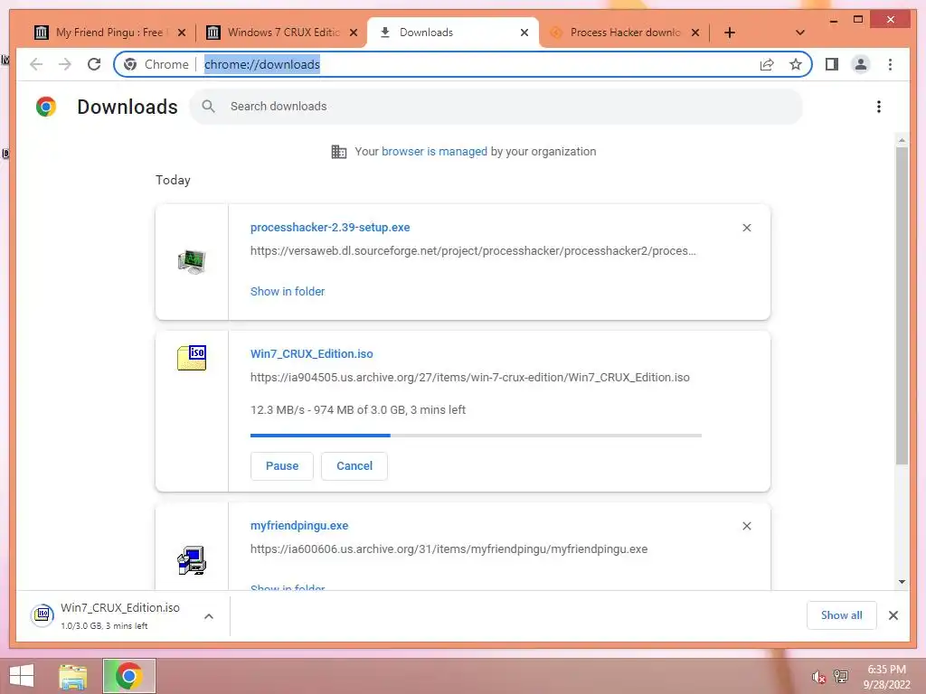Open the profile avatar icon
This screenshot has width=926, height=694.
pos(861,64)
